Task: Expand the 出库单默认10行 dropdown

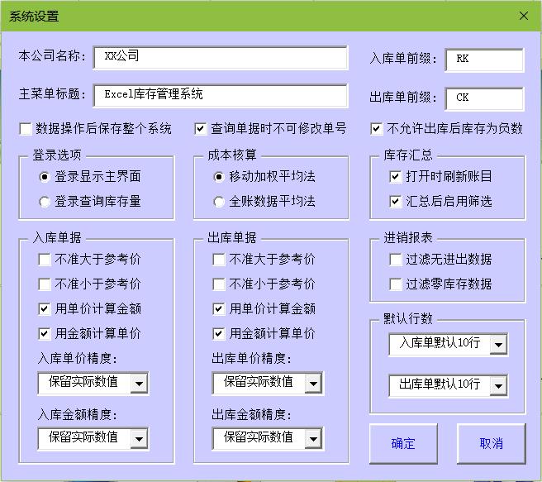Action: (498, 385)
